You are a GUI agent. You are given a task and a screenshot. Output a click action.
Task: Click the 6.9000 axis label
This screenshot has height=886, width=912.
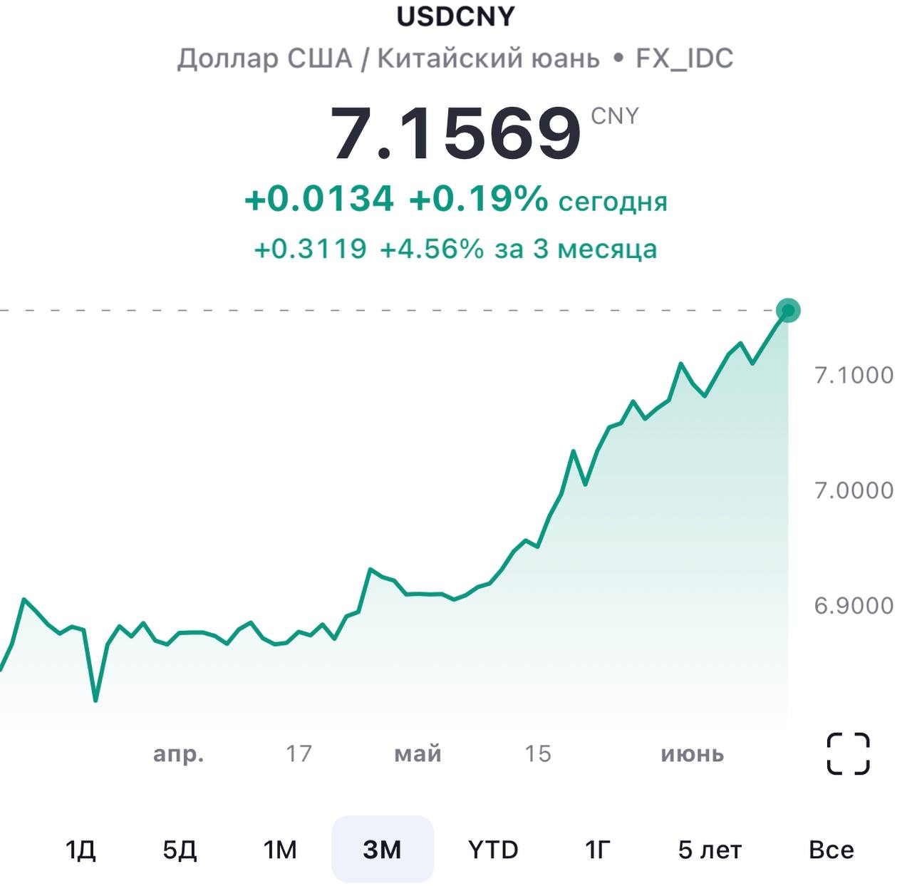(854, 606)
